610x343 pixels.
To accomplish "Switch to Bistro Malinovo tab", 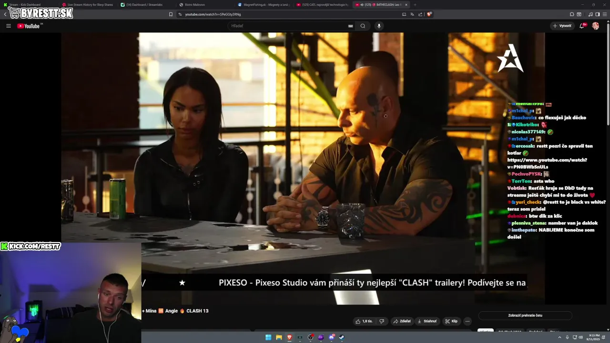I will coord(205,4).
